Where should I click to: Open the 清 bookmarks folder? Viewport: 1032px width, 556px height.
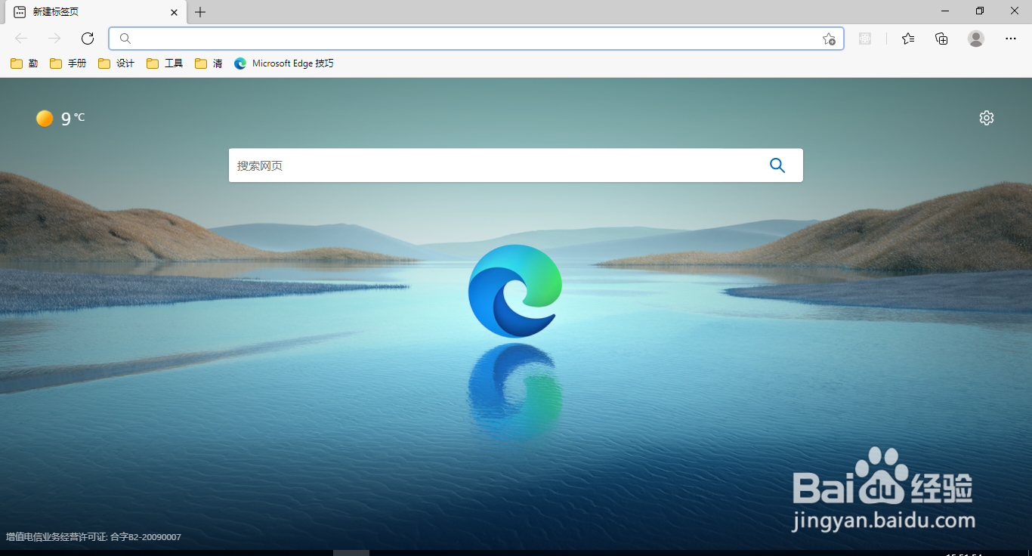pos(209,63)
